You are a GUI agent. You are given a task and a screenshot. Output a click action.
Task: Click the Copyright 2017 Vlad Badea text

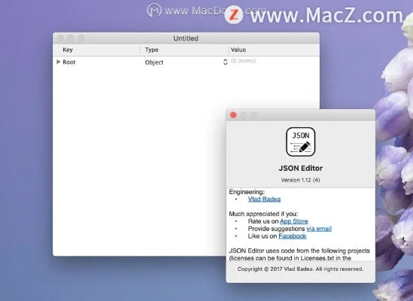300,269
